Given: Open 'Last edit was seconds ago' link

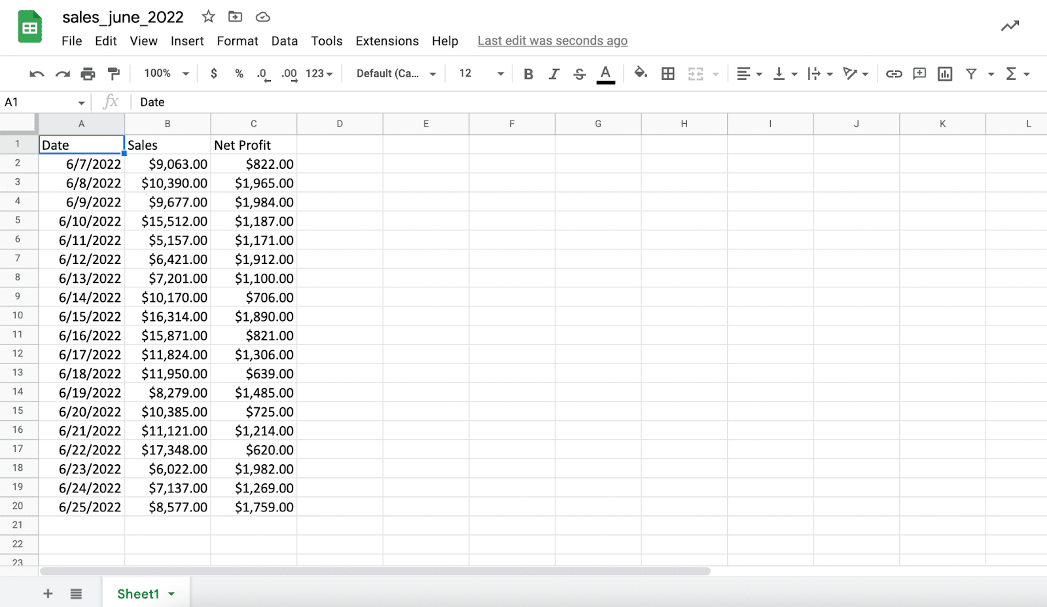Looking at the screenshot, I should point(552,41).
